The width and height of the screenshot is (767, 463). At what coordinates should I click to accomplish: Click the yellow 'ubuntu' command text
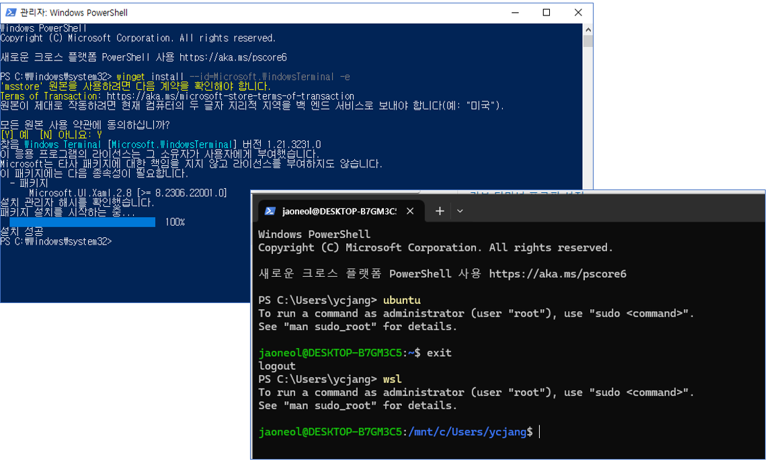coord(401,300)
